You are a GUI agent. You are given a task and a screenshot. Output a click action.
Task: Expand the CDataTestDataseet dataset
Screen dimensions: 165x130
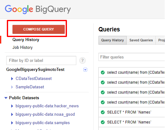pos(12,79)
